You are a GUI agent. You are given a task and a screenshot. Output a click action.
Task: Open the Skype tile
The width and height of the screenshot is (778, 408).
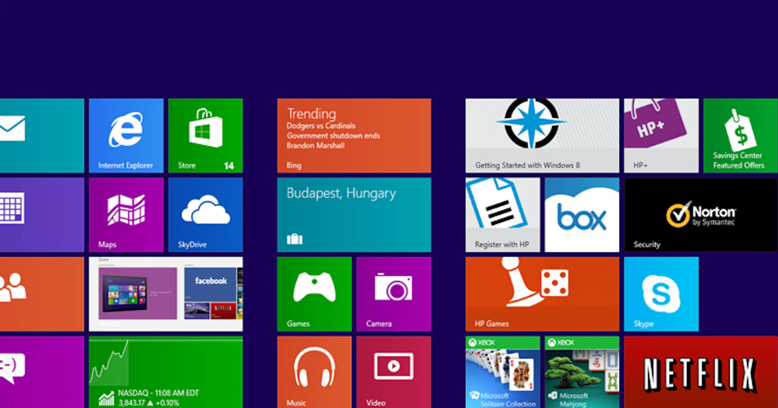point(661,294)
